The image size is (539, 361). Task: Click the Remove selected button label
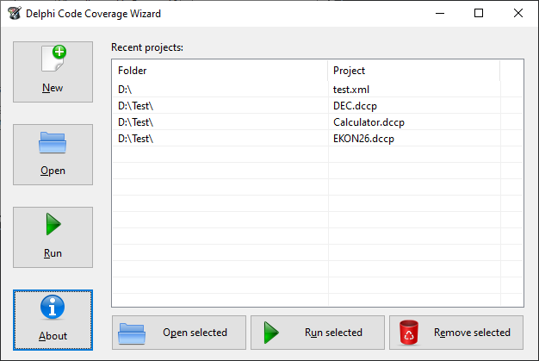(472, 333)
